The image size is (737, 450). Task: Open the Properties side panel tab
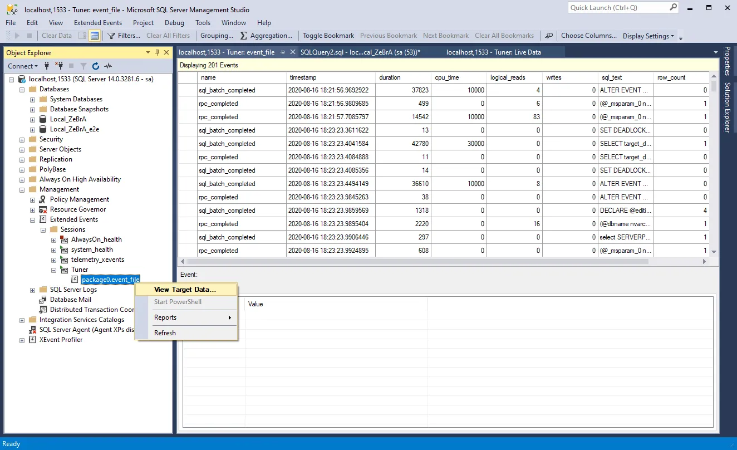(x=727, y=62)
